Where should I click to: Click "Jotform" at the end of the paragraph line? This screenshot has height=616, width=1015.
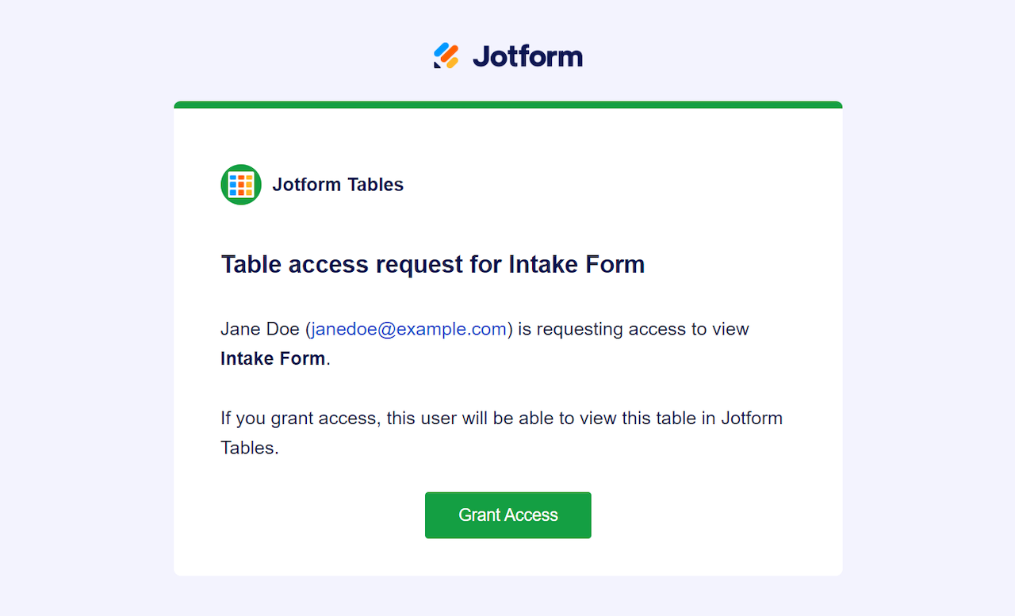(x=752, y=418)
